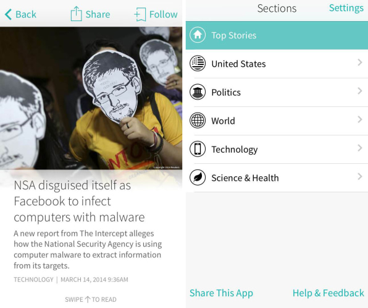Expand the United States section chevron

[x=360, y=62]
